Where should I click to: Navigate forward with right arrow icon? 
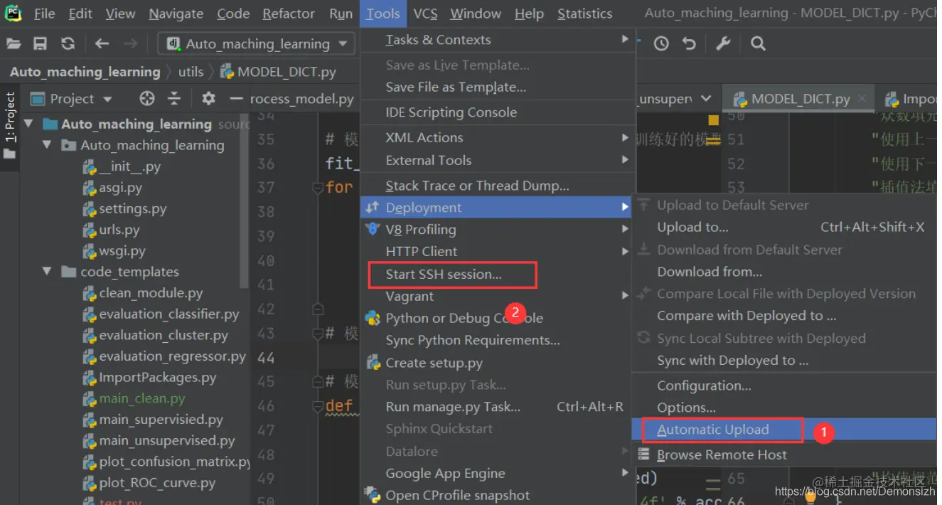[x=130, y=44]
